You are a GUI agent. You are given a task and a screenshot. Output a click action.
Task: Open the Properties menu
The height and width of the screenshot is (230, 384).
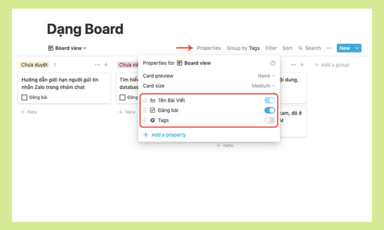(208, 48)
